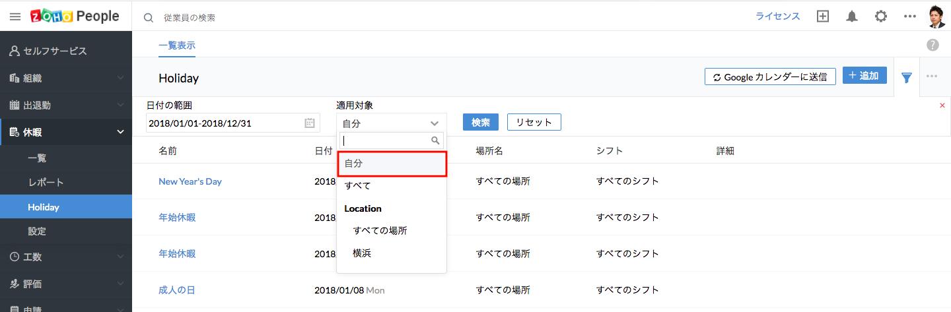Open the settings gear icon
Image resolution: width=951 pixels, height=312 pixels.
881,16
